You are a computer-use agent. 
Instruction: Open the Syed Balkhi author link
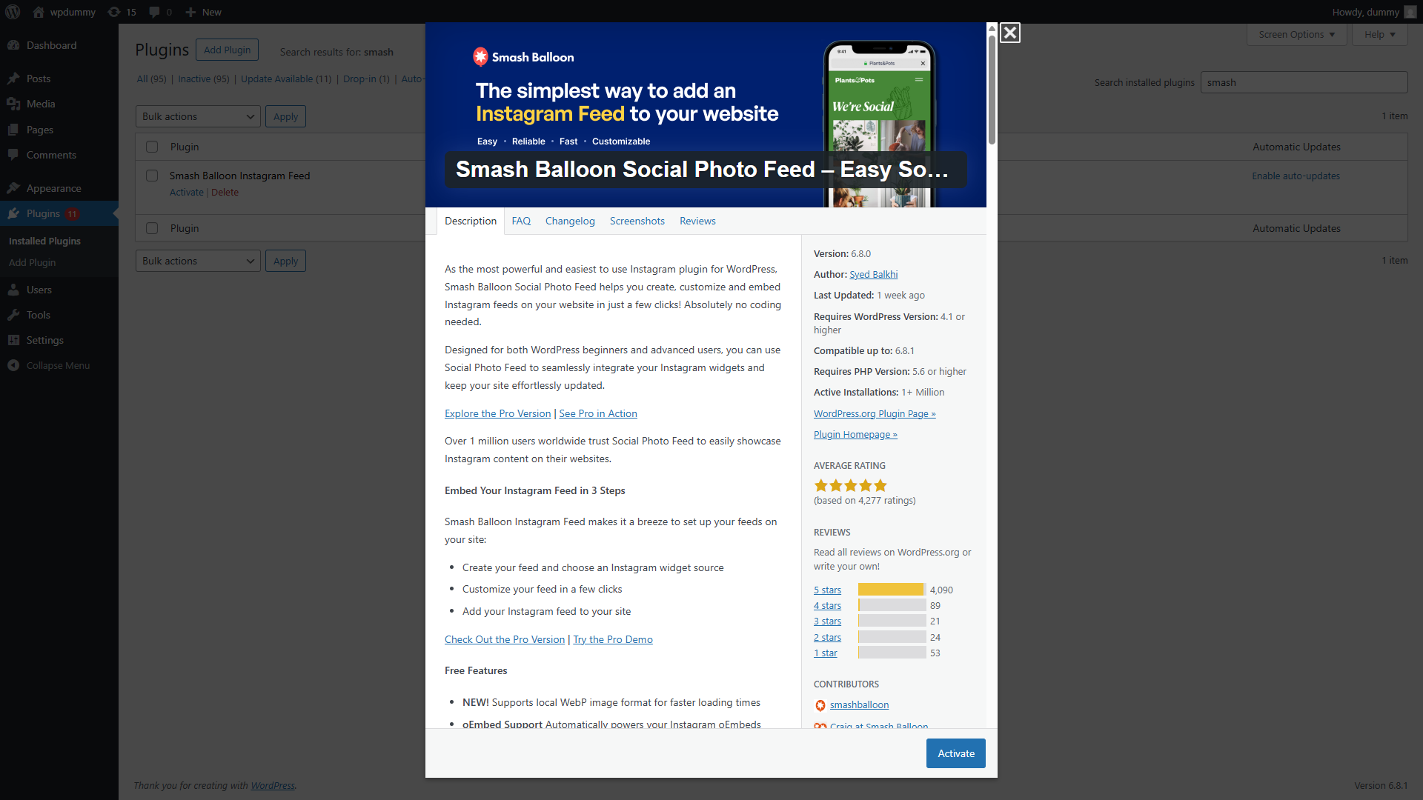[x=874, y=274]
